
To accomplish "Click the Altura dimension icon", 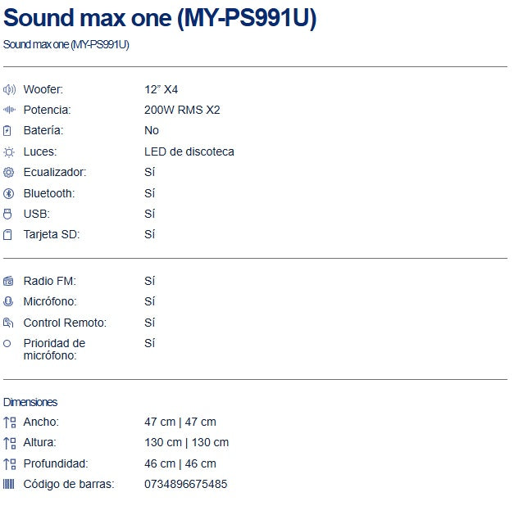I will (10, 443).
